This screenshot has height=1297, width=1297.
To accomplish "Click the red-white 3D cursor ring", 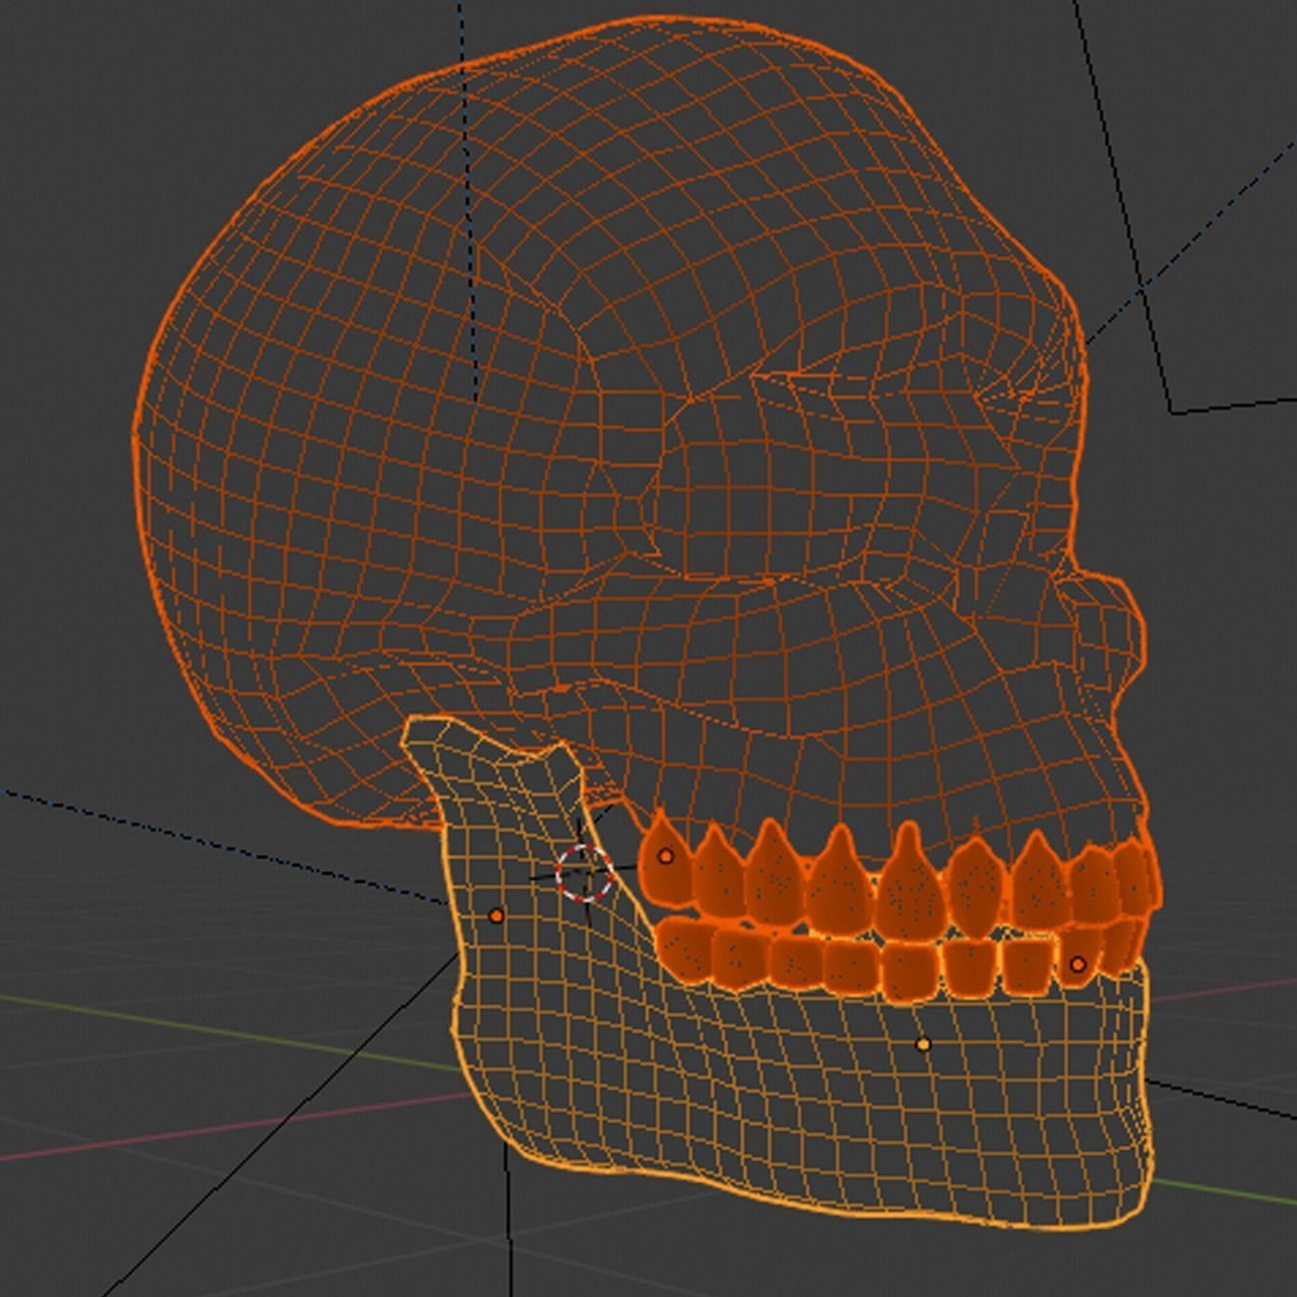I will pos(585,873).
